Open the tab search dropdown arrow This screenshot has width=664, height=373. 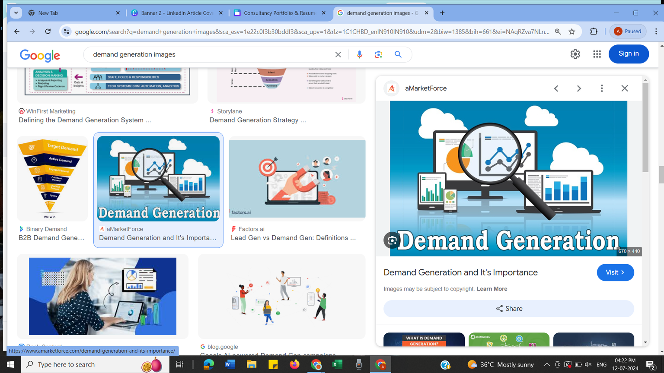tap(16, 13)
